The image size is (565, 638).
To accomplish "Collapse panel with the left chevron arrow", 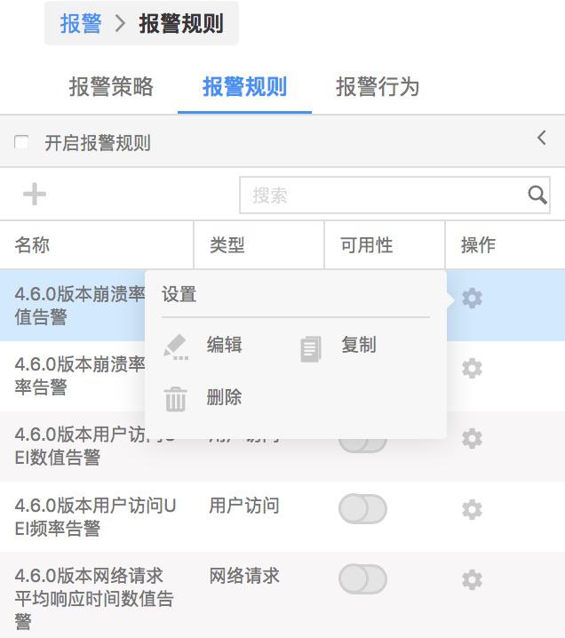I will [541, 139].
